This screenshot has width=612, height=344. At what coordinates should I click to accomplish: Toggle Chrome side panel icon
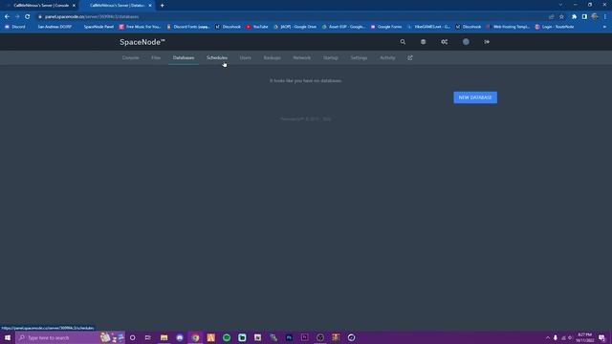(584, 17)
